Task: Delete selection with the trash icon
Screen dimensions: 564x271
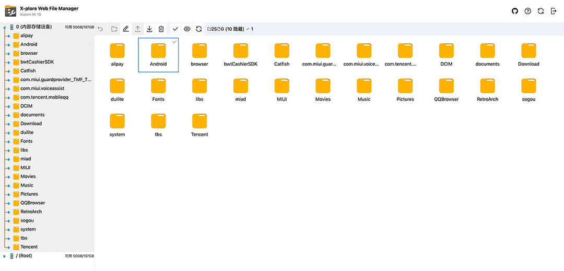Action: [x=161, y=29]
